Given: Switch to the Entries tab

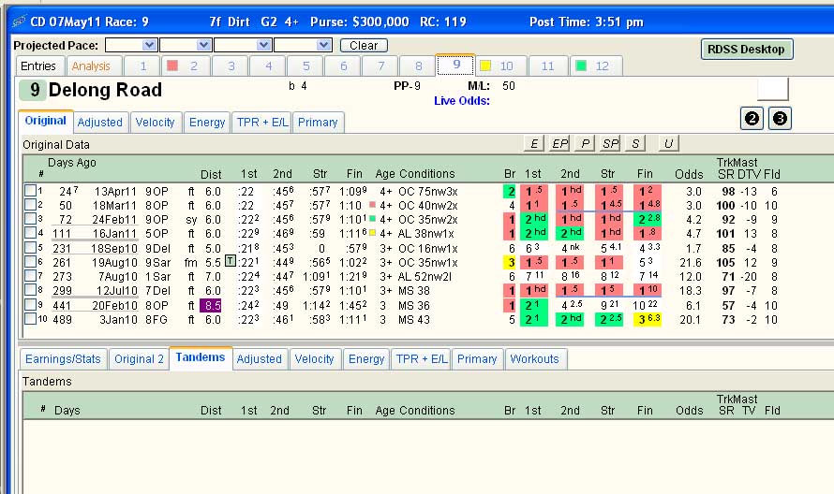Looking at the screenshot, I should pyautogui.click(x=38, y=65).
